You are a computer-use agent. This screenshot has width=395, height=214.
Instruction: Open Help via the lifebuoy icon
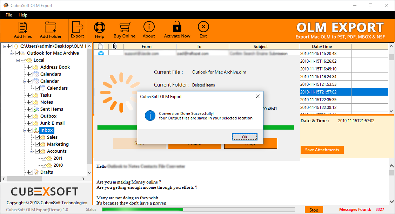[100, 27]
